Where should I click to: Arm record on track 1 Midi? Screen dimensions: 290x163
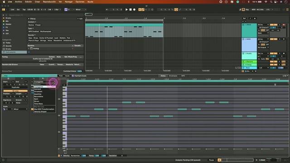click(284, 24)
